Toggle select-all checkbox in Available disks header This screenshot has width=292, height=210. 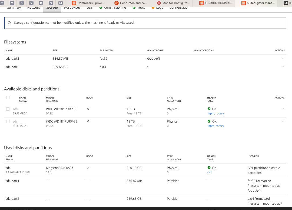point(8,98)
